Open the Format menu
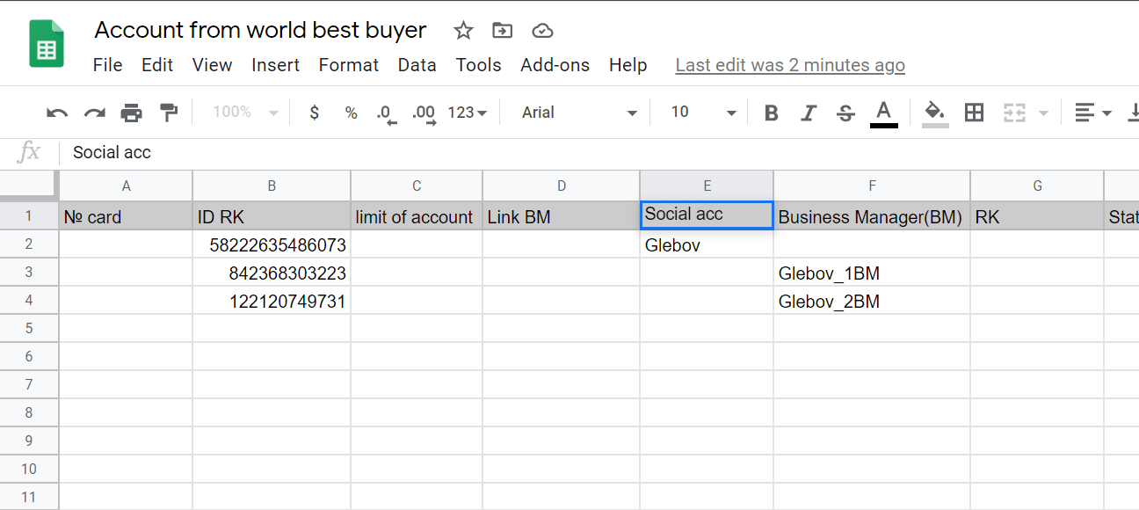Screen dimensions: 1139x510 (348, 65)
